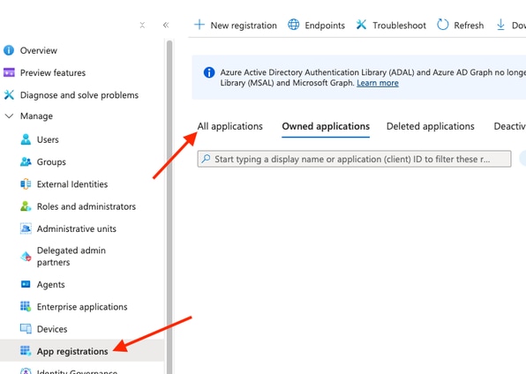Click the Agents icon
Screen dimensions: 526x374
26,284
